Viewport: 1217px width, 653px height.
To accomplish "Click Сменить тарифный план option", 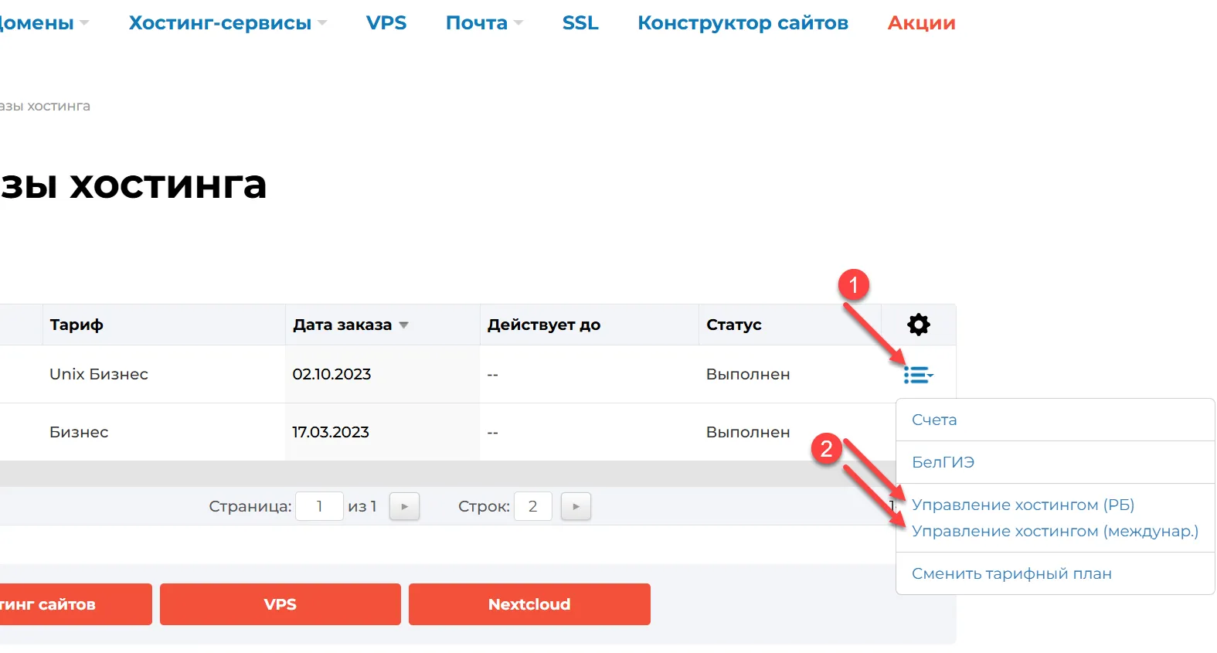I will [x=1011, y=573].
